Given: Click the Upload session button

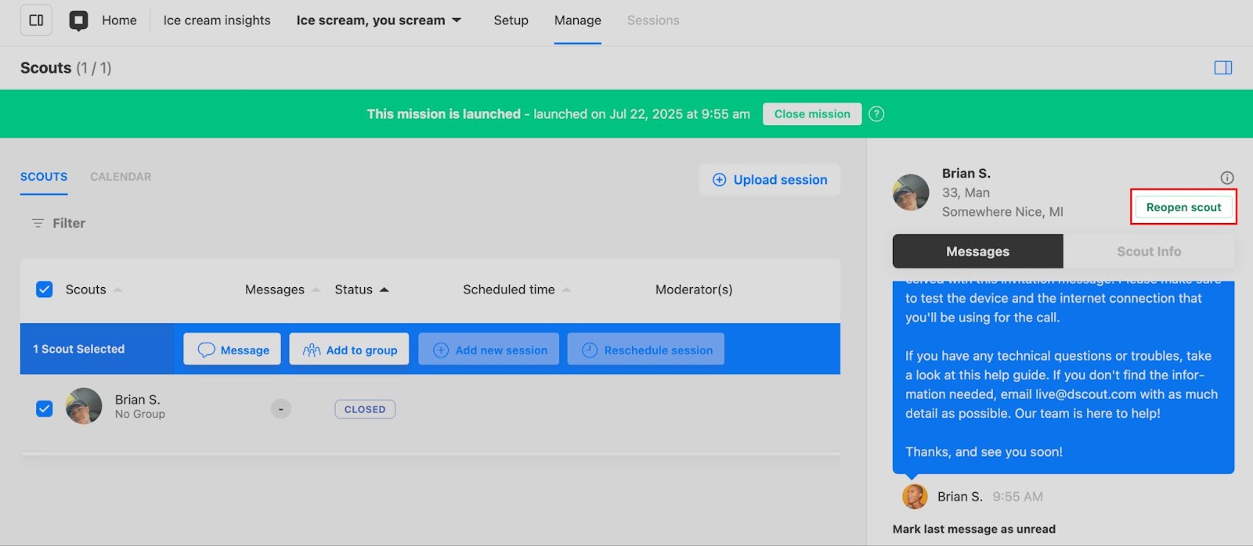Looking at the screenshot, I should 770,180.
